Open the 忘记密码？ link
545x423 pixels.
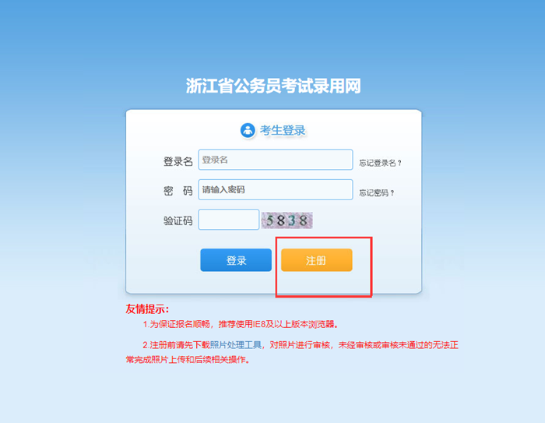pos(377,192)
